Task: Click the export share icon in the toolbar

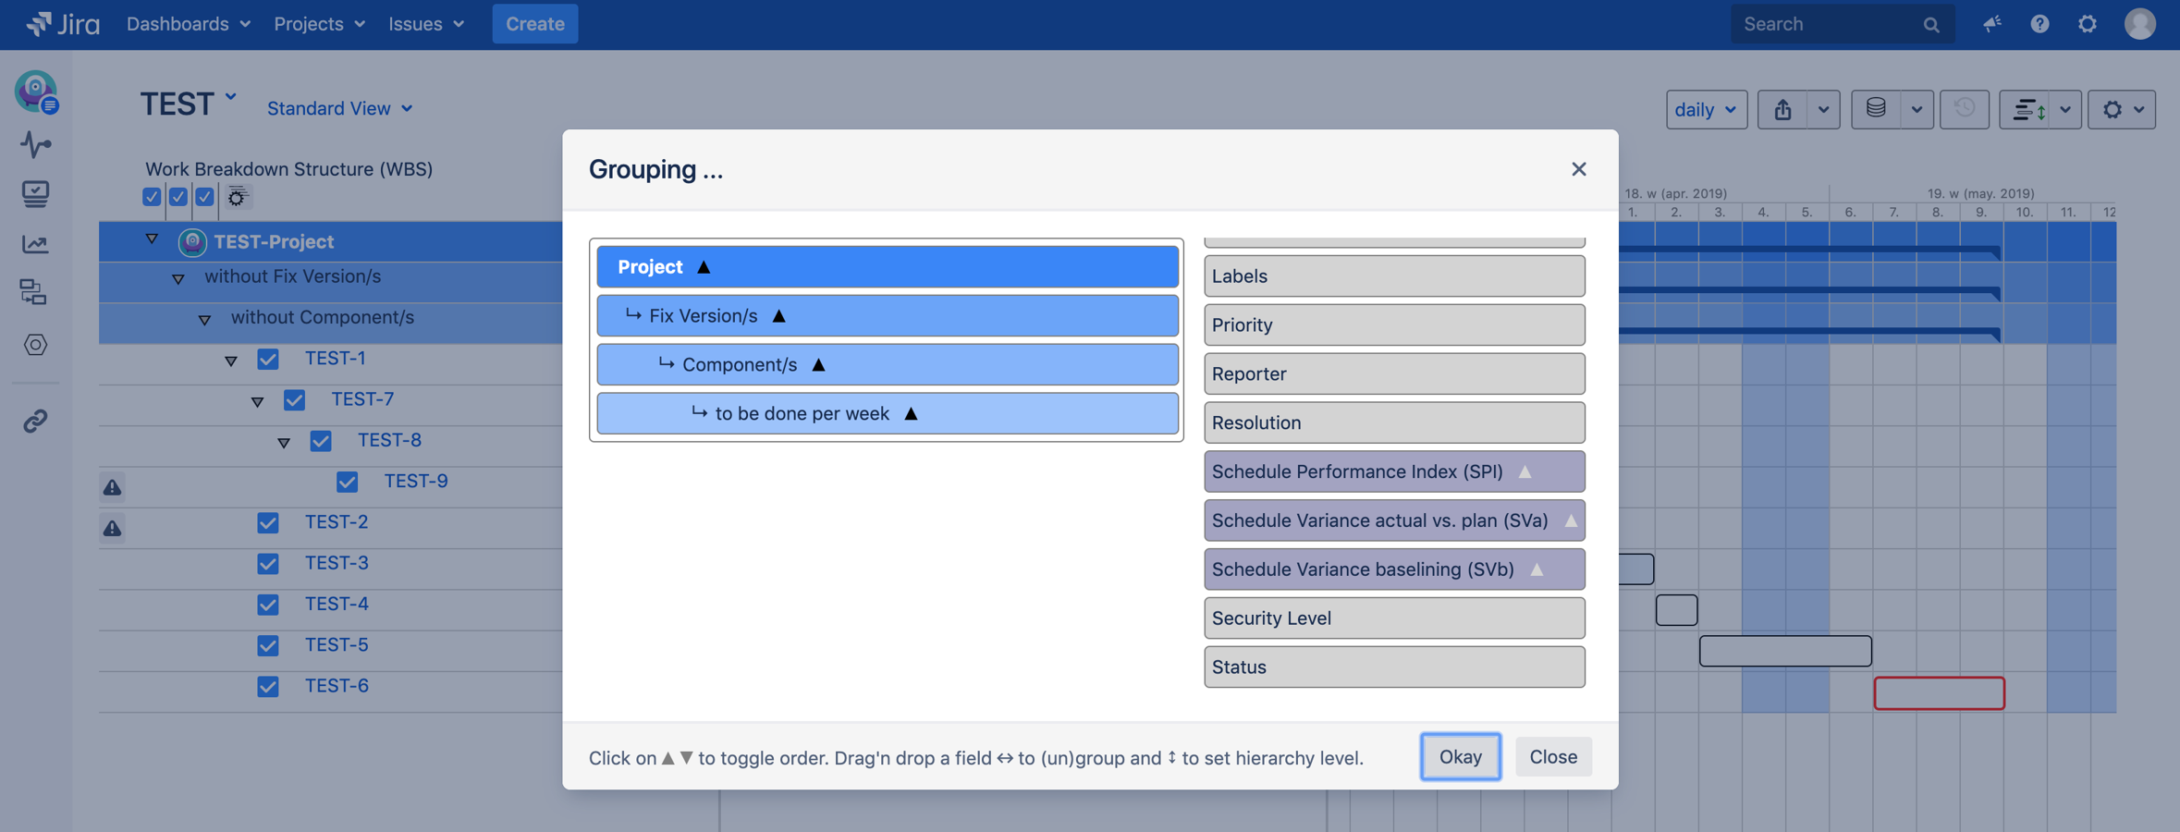Action: point(1784,109)
